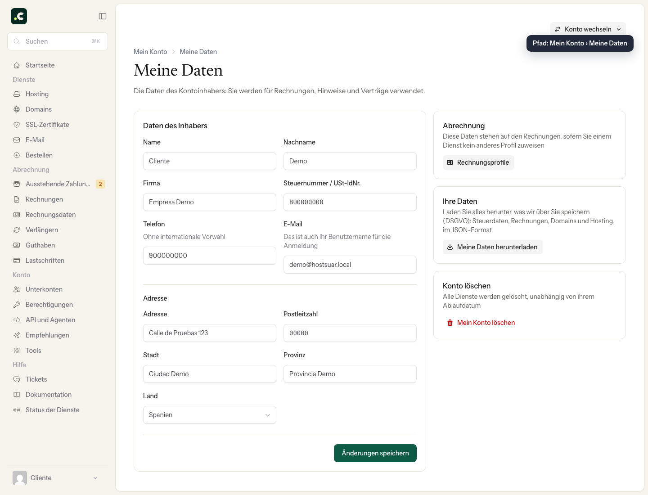
Task: Open the Konto wechseln dropdown
Action: (x=588, y=29)
